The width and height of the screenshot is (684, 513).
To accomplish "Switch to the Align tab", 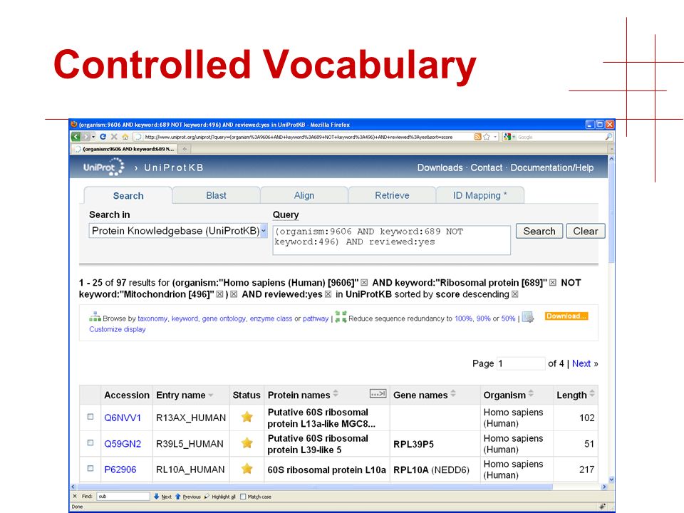I will [304, 195].
